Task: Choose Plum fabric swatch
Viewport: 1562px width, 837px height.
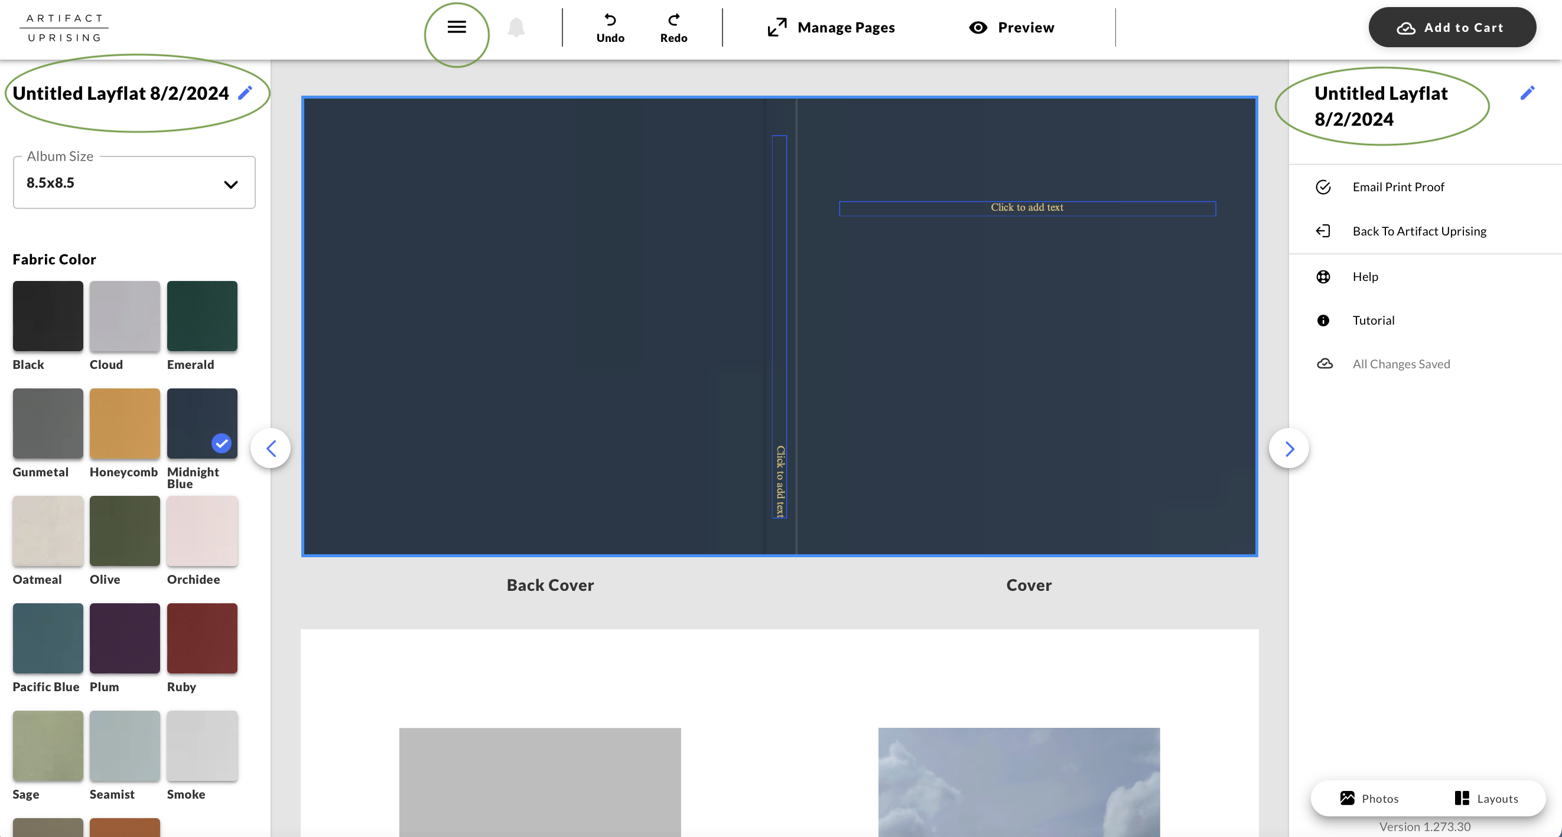Action: pyautogui.click(x=125, y=638)
